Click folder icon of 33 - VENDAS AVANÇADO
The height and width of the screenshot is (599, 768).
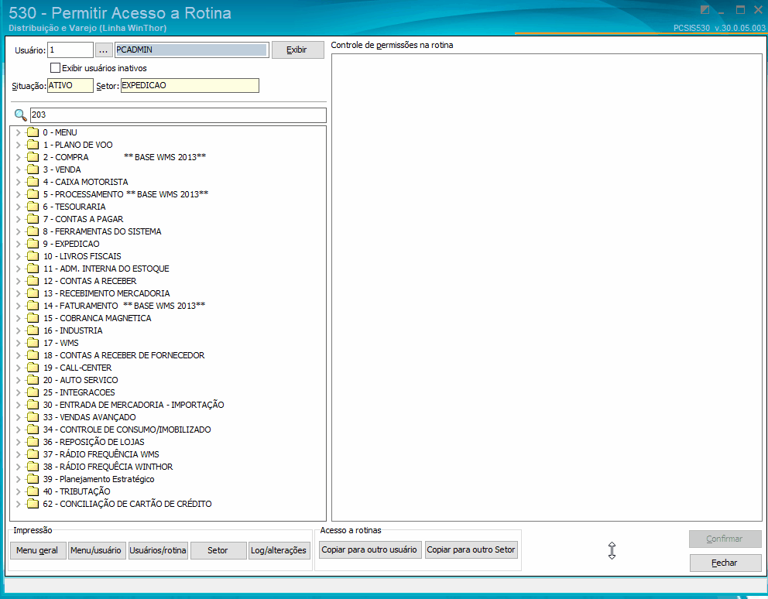(x=33, y=417)
